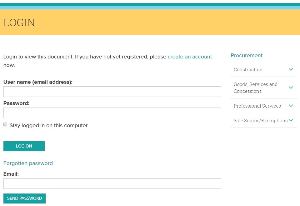
Task: Click the Forgotten password link
Action: click(x=28, y=163)
